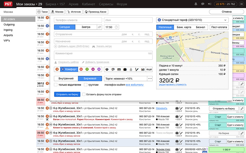This screenshot has height=153, width=246.
Task: Open the Промокод Хаски filter
Action: click(96, 12)
